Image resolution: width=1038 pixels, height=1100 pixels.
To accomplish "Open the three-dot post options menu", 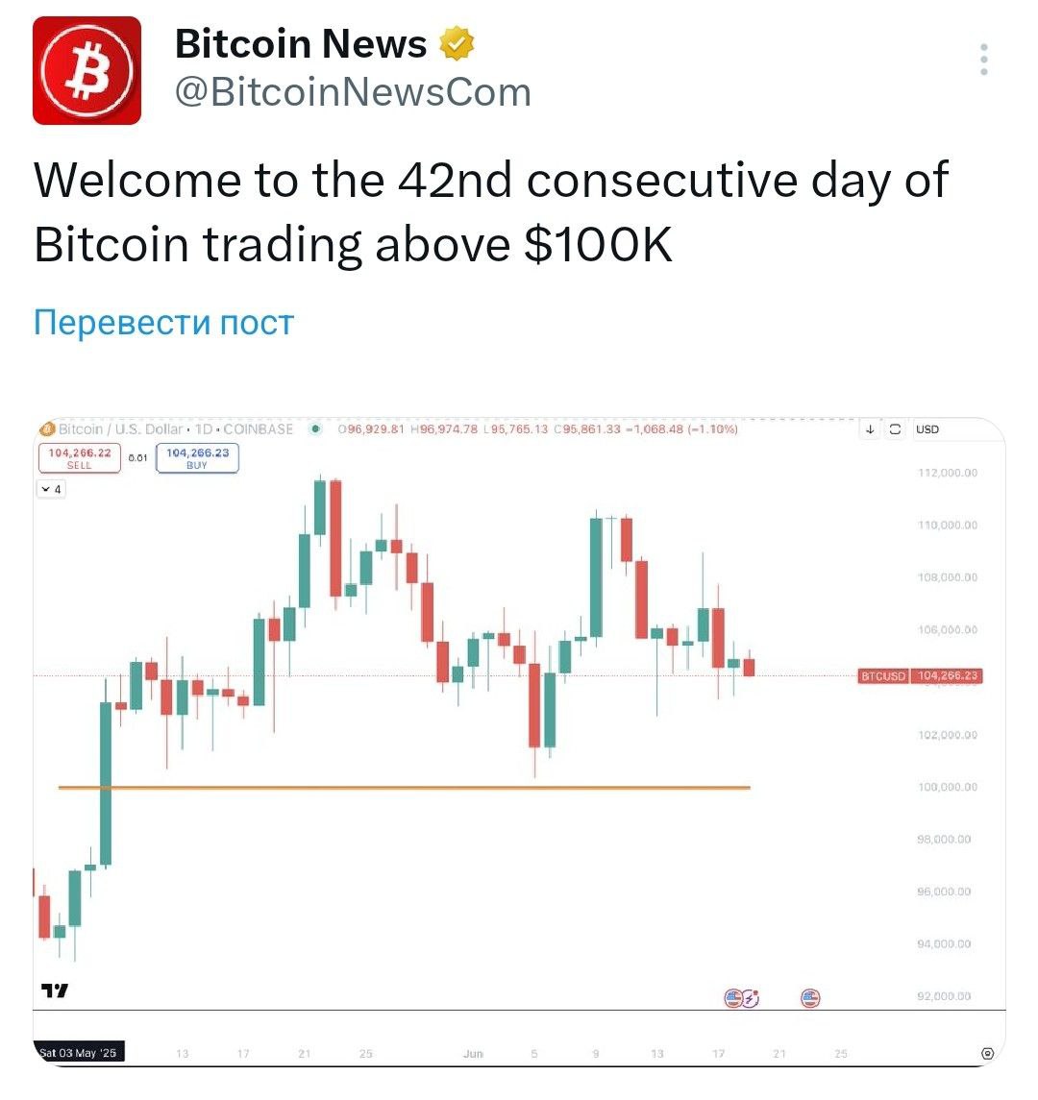I will (984, 60).
